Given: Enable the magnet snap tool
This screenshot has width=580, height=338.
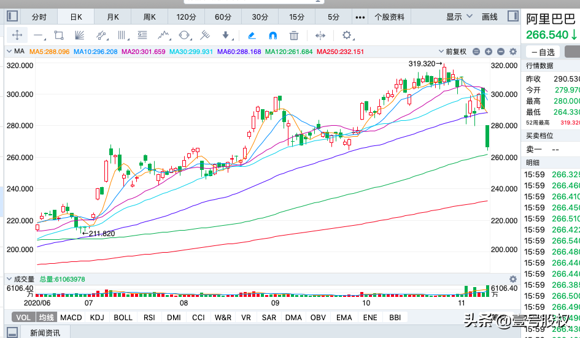Looking at the screenshot, I should click(273, 36).
